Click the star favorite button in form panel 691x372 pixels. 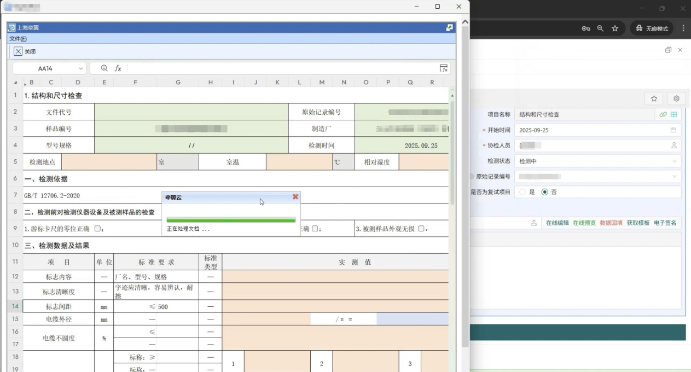[654, 98]
